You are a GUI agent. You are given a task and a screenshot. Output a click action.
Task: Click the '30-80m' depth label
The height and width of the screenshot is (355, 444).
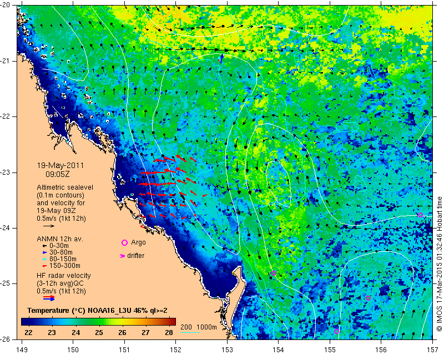[61, 252]
